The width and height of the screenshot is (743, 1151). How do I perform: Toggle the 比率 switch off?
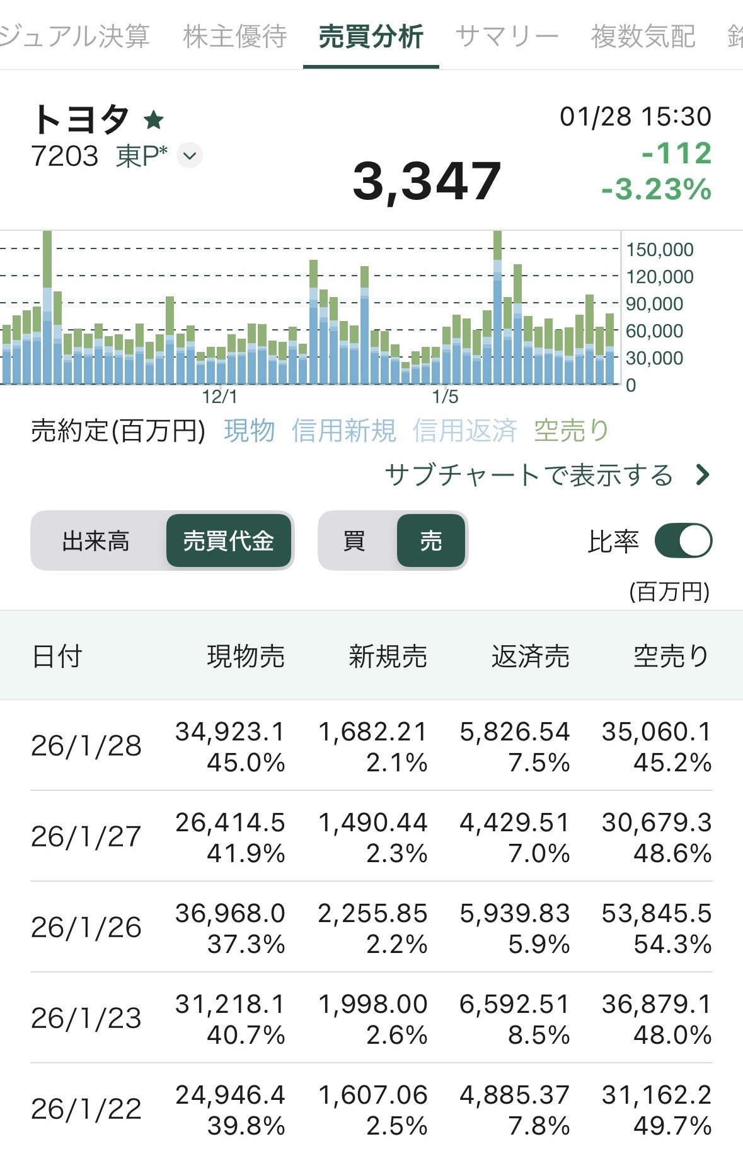pos(683,540)
